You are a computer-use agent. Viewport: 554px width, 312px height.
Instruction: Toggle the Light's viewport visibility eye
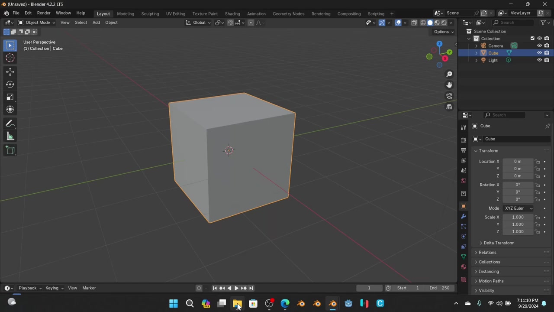539,60
